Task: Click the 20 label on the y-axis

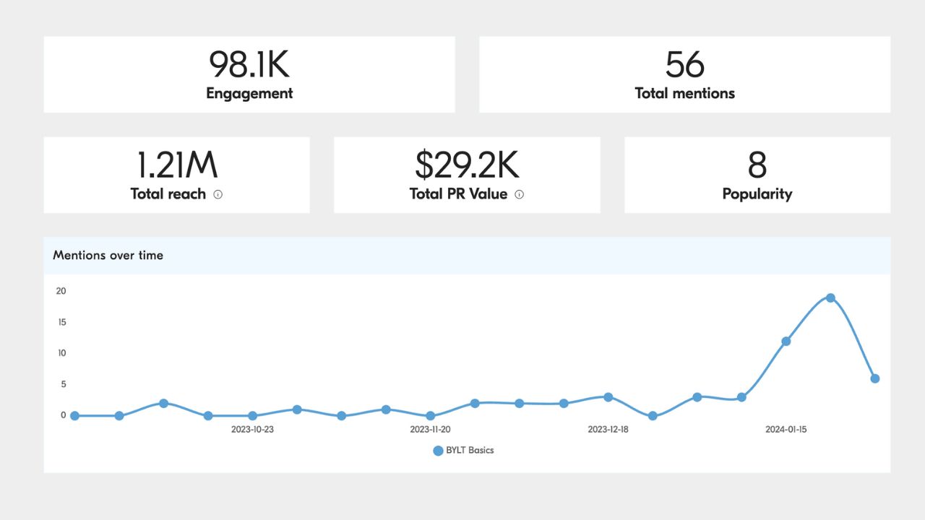Action: [x=61, y=291]
